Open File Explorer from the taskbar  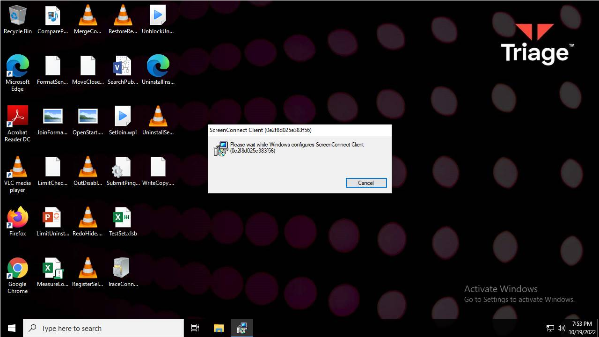pyautogui.click(x=219, y=328)
